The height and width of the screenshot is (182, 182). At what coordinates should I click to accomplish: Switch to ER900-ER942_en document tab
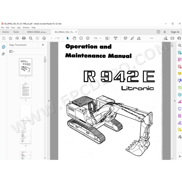37,32
